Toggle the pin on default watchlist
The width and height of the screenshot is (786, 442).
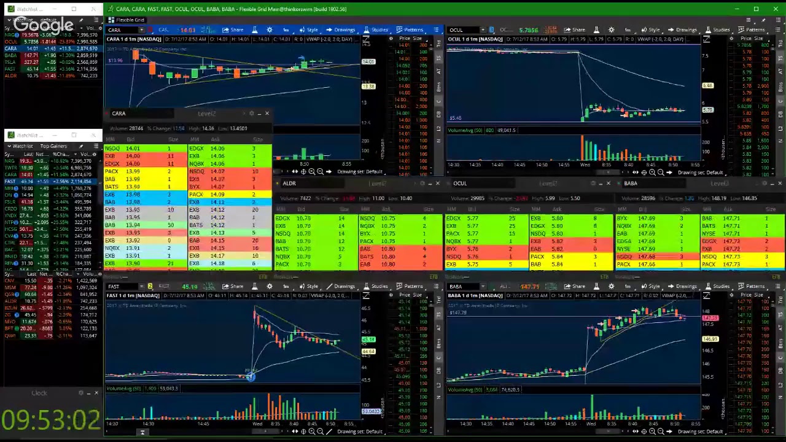[80, 20]
